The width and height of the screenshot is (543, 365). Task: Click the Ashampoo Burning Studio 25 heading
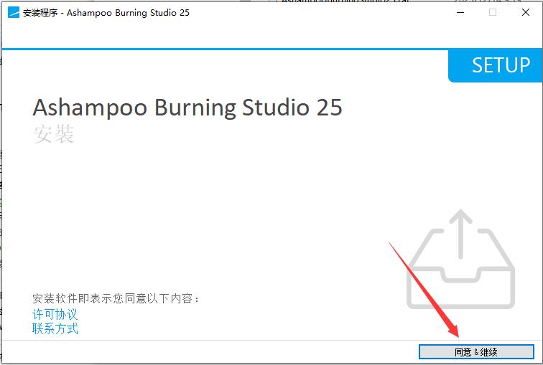point(187,108)
